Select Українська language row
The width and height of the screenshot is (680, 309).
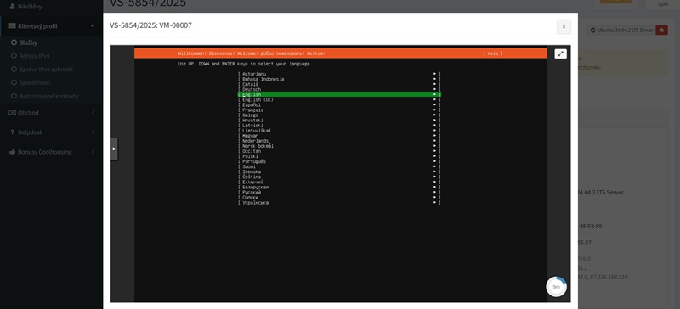(339, 202)
